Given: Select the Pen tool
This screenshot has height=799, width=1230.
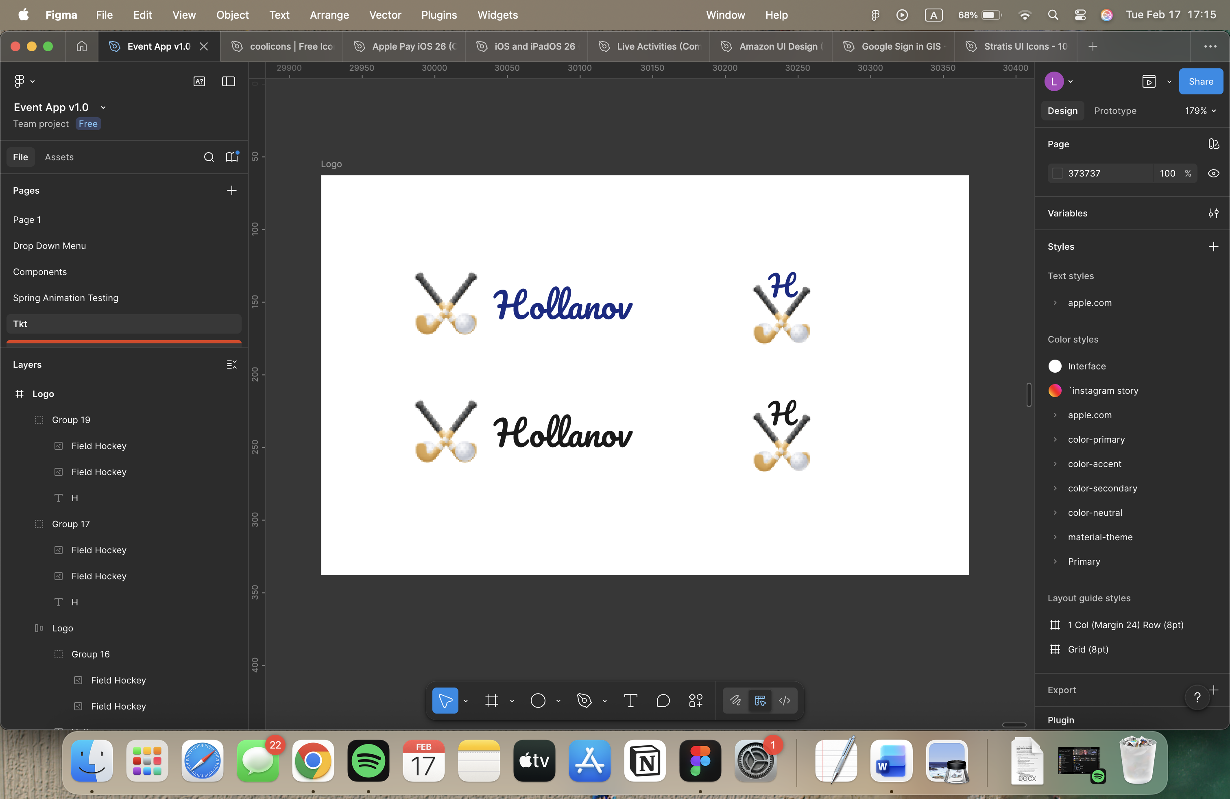Looking at the screenshot, I should 584,700.
